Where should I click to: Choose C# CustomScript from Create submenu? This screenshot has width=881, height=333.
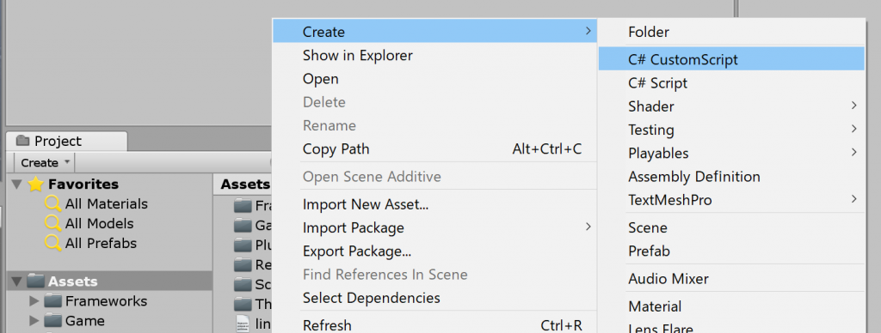point(731,59)
